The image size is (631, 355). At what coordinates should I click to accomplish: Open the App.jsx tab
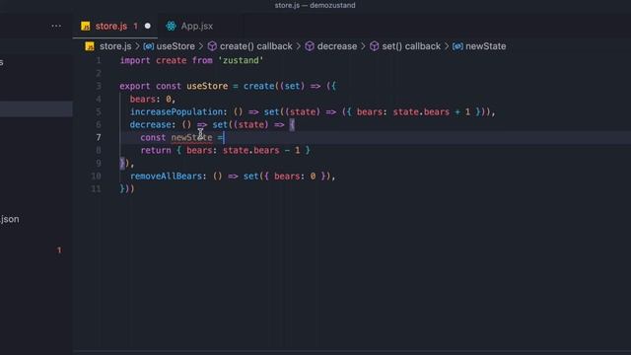[189, 27]
